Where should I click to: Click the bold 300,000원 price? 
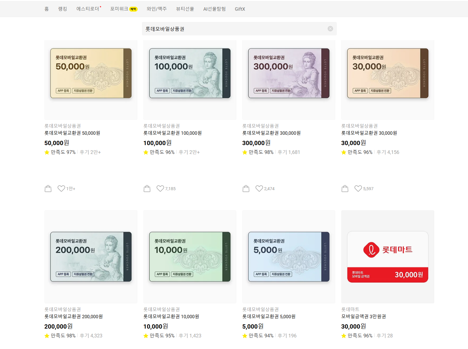[256, 143]
